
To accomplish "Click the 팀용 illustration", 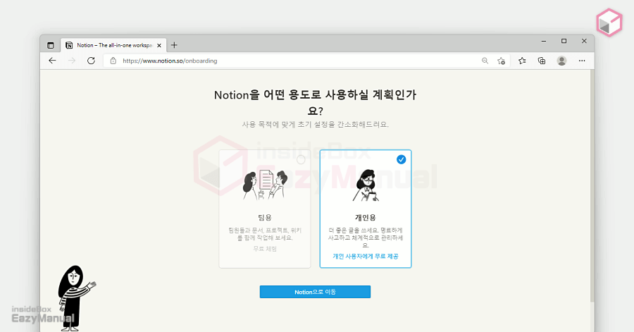I will (x=265, y=185).
